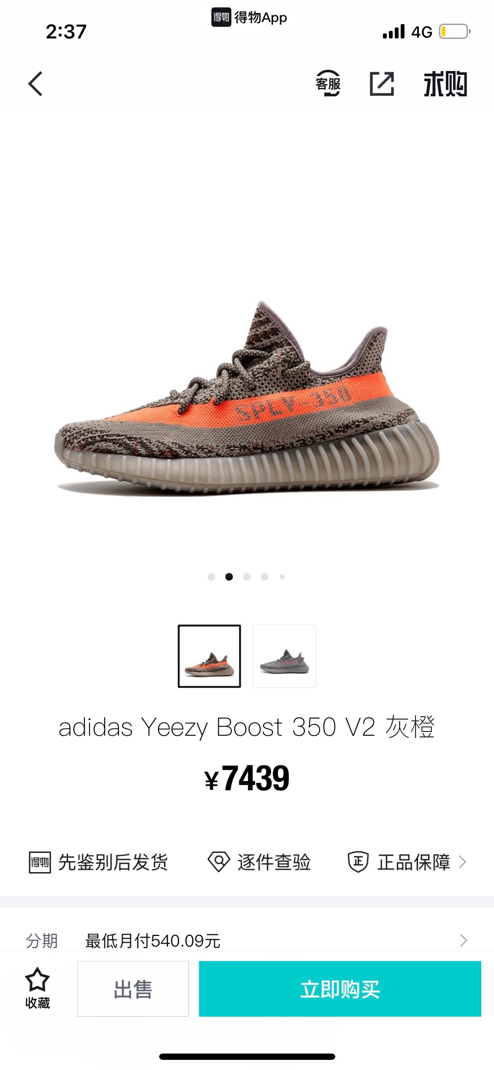Select the grey Yeezy colorway thumbnail
The image size is (494, 1070).
pos(285,656)
